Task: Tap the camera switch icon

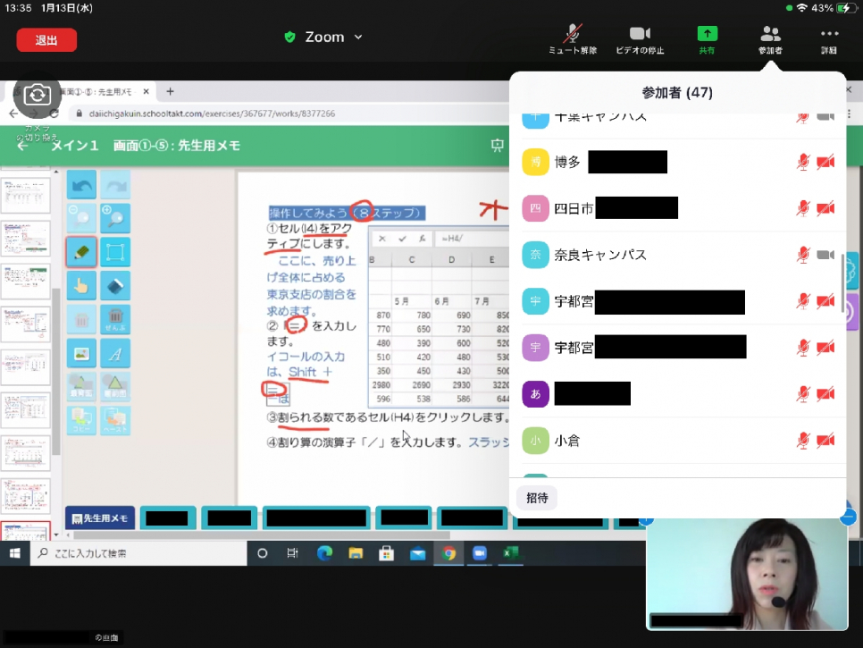Action: 37,96
